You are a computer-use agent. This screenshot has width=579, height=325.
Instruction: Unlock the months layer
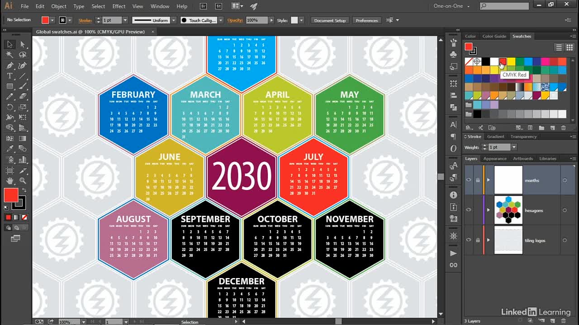478,180
